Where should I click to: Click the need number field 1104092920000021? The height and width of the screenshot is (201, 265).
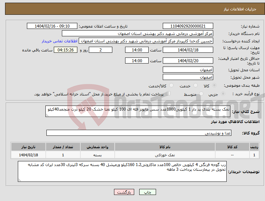(x=188, y=26)
